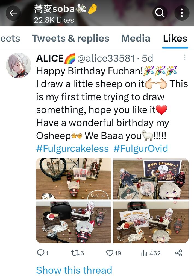View tweet analytics bar chart icon
Image resolution: width=194 pixels, height=280 pixels.
(x=144, y=253)
